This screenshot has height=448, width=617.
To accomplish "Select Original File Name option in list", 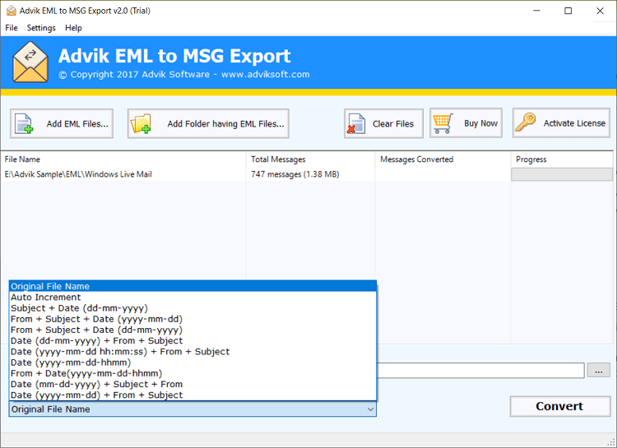I will pyautogui.click(x=193, y=286).
